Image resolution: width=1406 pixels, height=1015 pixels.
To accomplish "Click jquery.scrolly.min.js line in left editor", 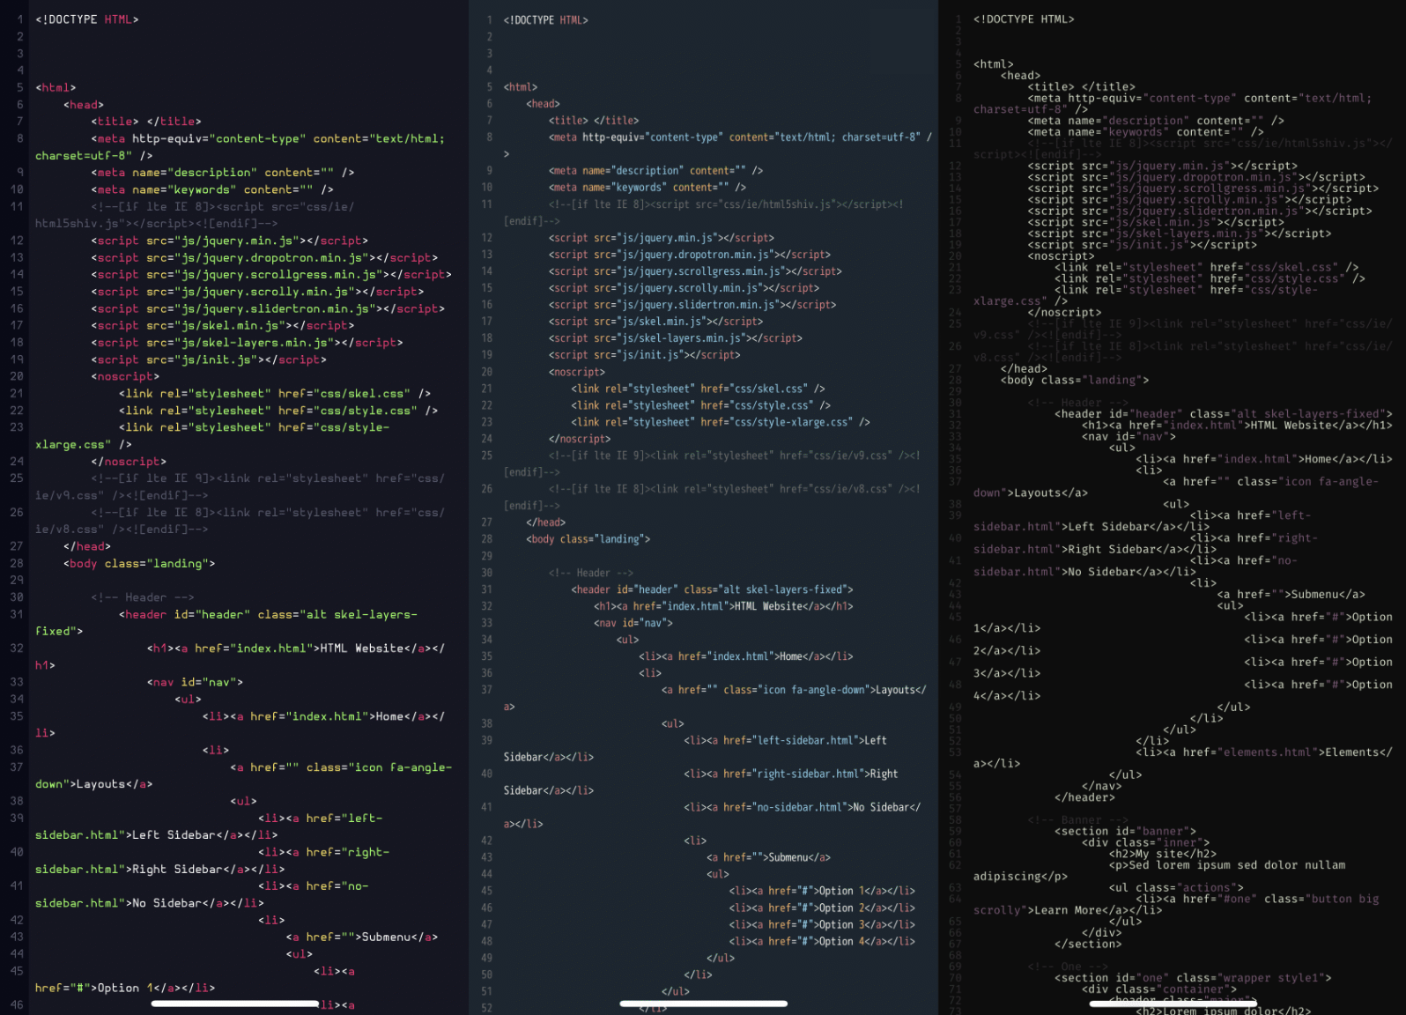I will [257, 292].
